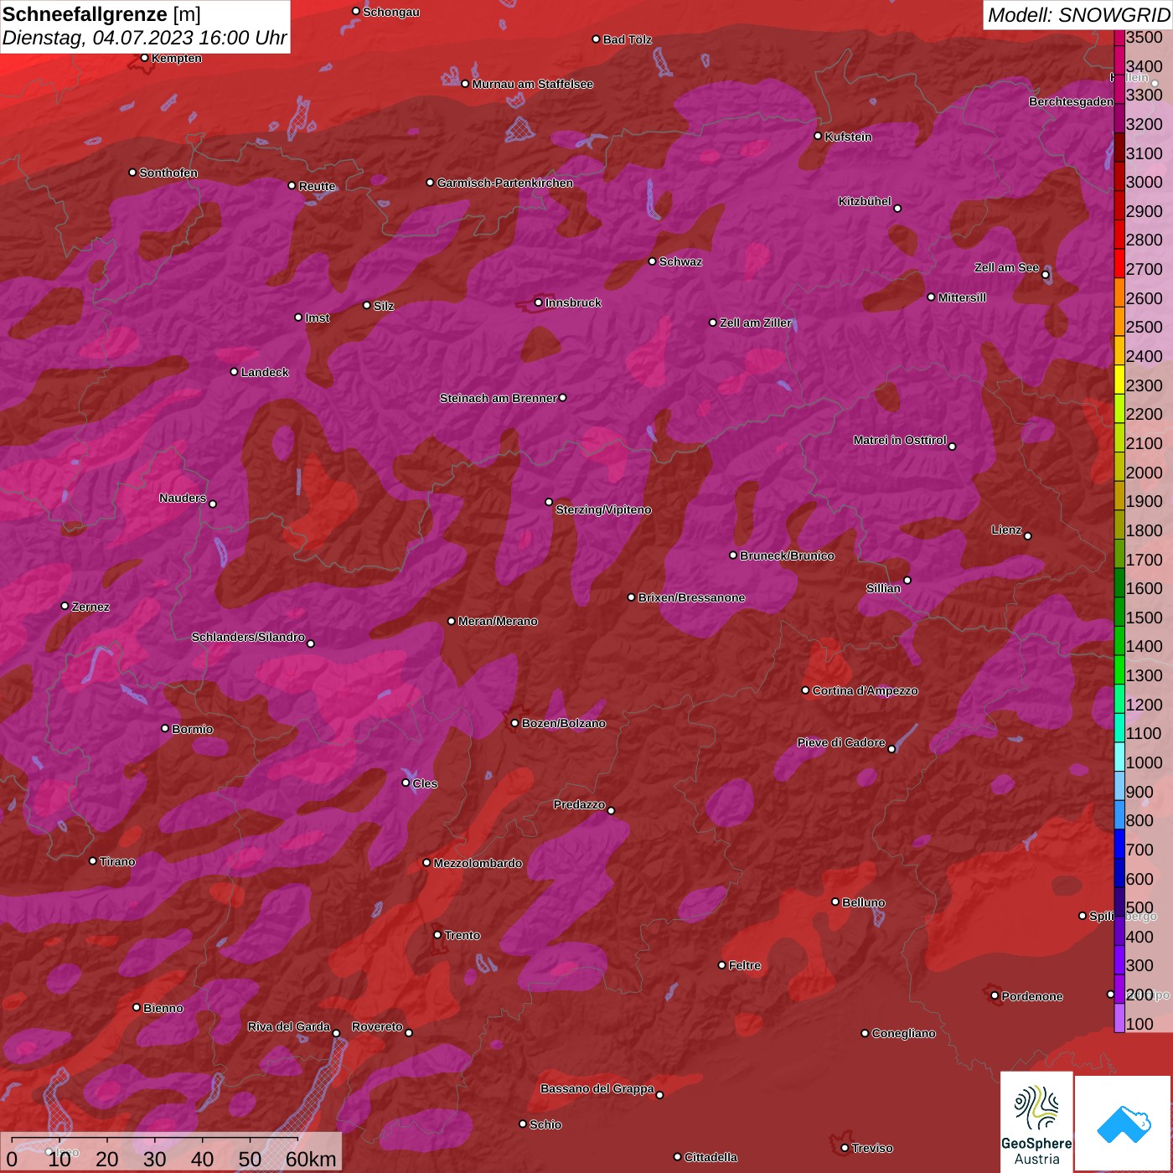Click the Brixen/Bressanone label
This screenshot has height=1173, width=1173.
coord(691,597)
